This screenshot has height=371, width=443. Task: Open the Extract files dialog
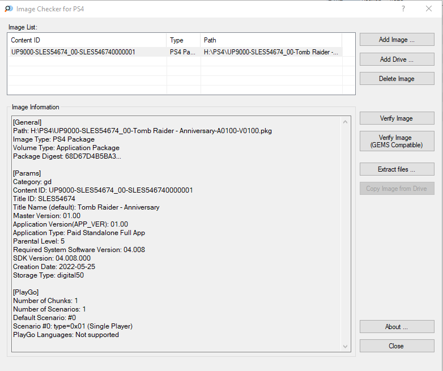[x=397, y=169]
